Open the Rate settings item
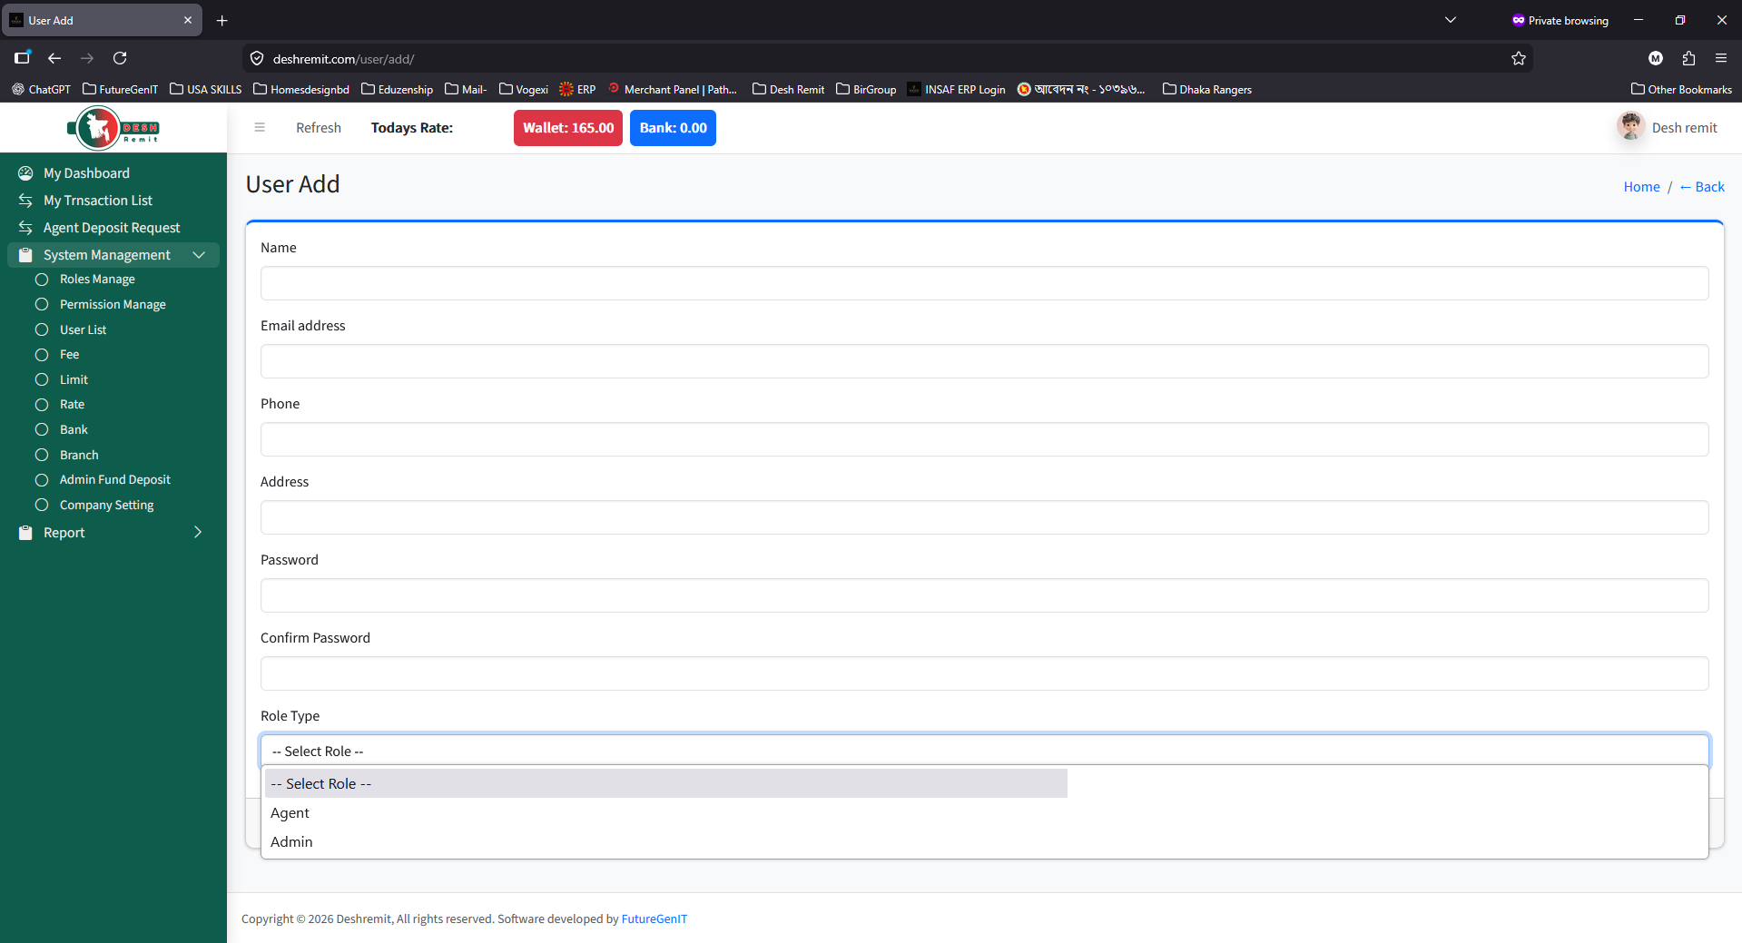The image size is (1742, 943). (x=72, y=405)
